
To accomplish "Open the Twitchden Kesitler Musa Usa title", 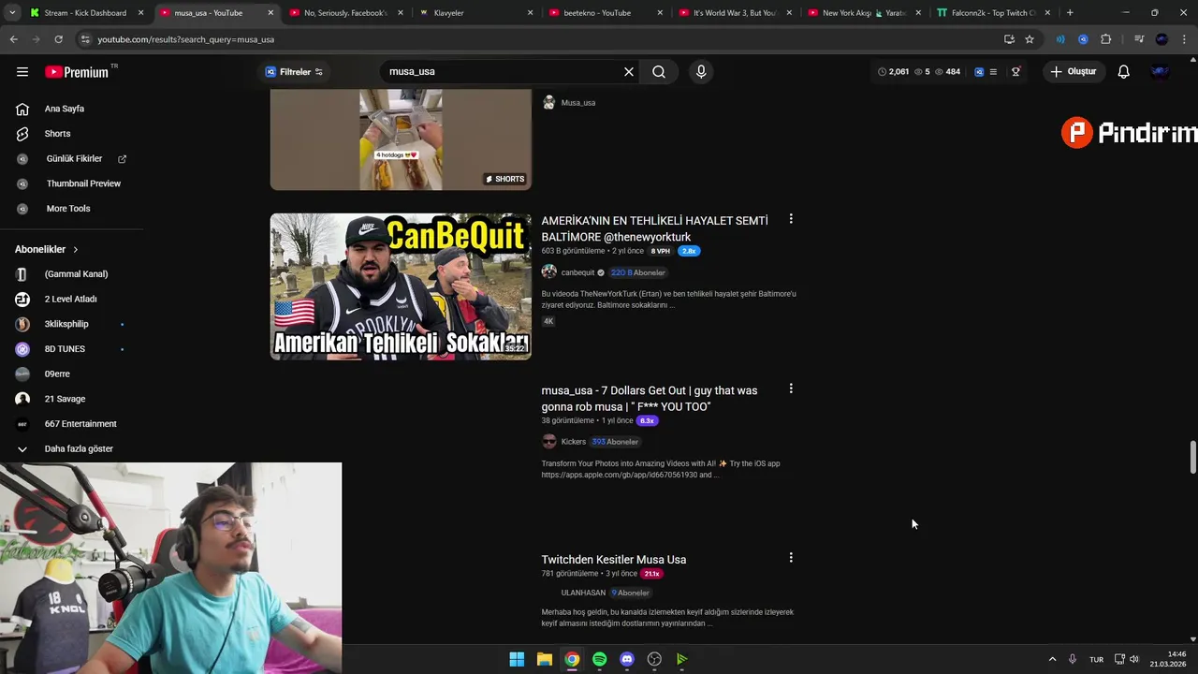I will coord(614,560).
